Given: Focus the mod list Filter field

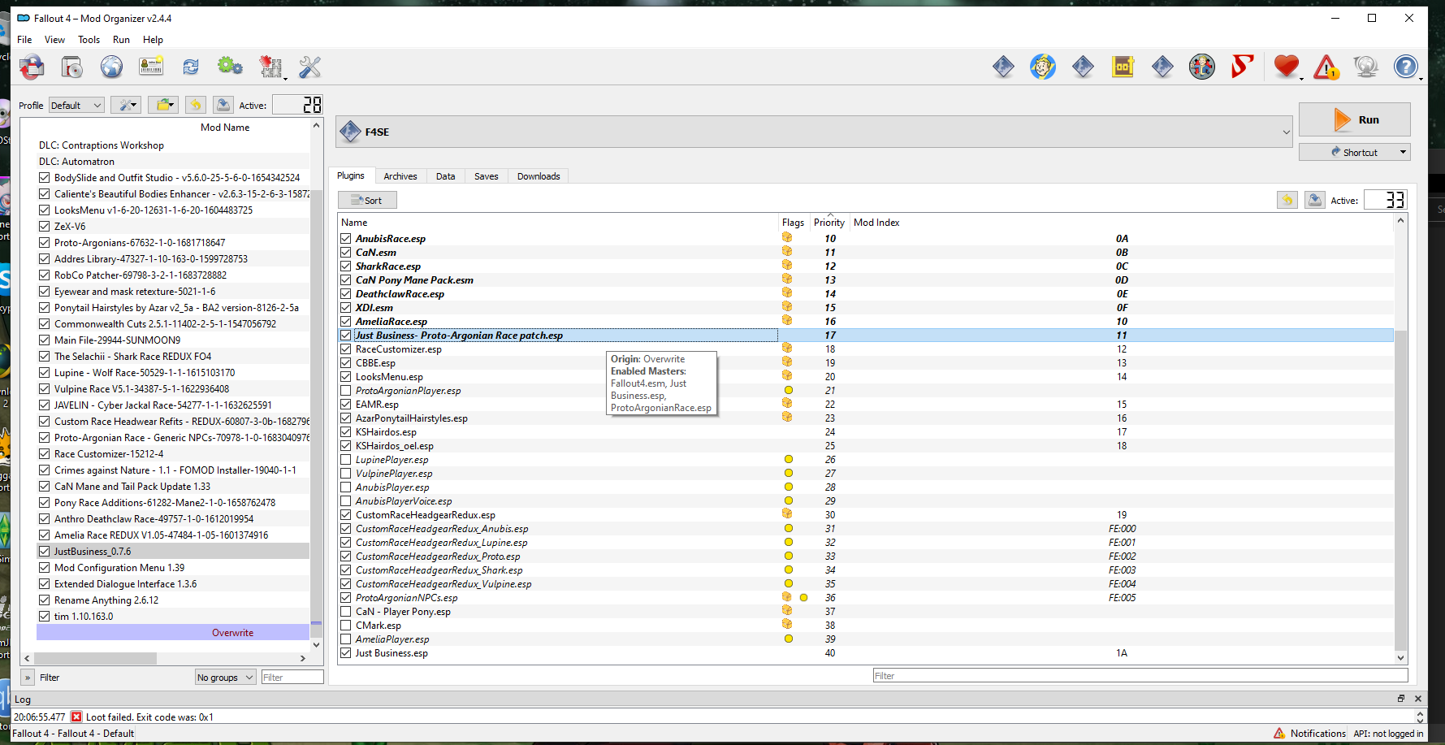Looking at the screenshot, I should click(x=292, y=678).
